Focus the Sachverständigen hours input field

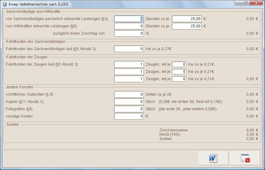coord(129,19)
